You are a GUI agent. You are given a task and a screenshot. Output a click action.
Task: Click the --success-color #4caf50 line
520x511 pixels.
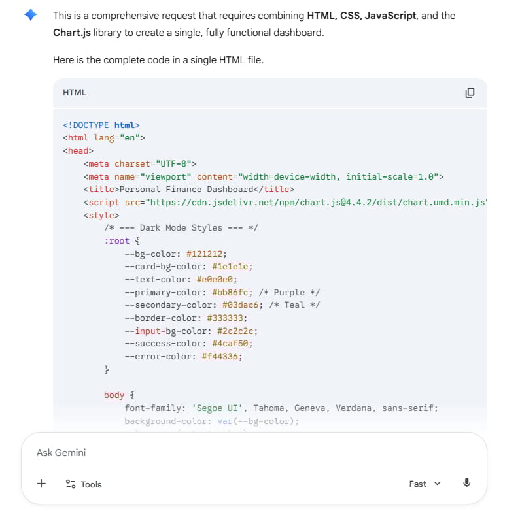[x=188, y=343]
